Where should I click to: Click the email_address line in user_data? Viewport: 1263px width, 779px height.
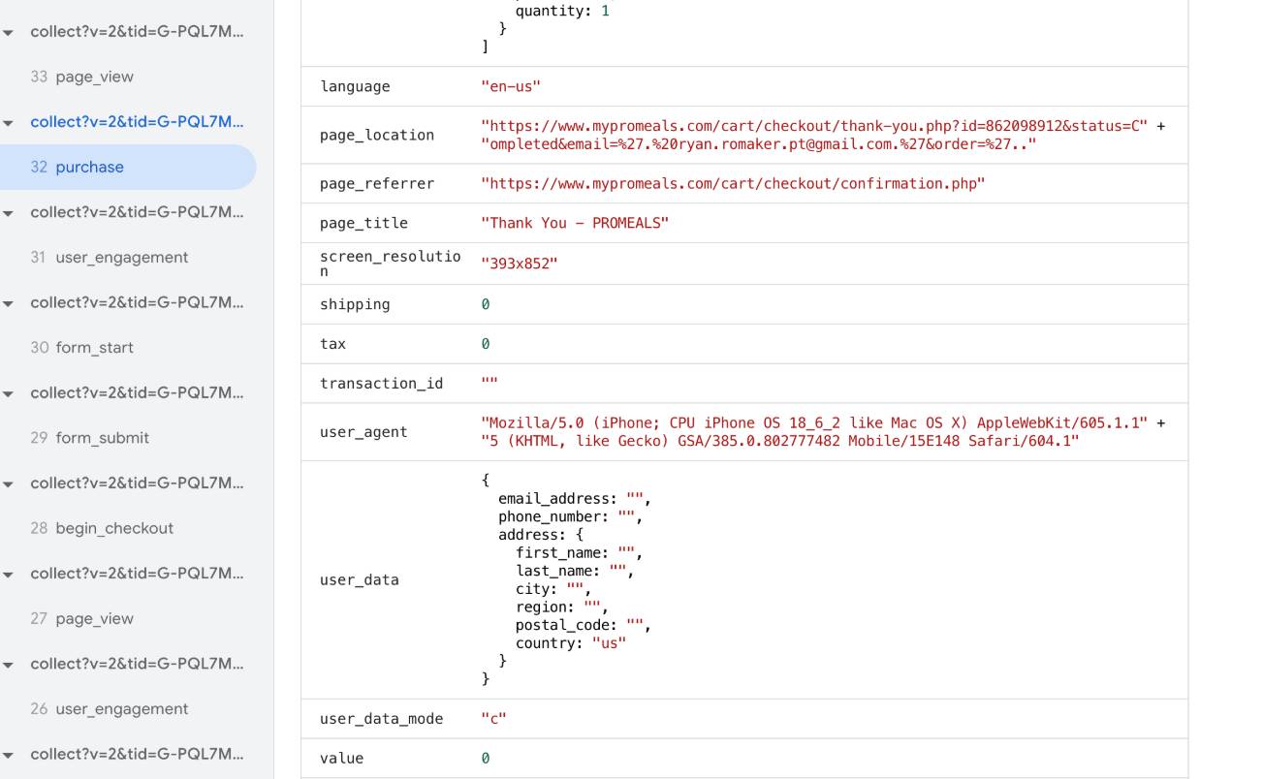click(x=575, y=499)
